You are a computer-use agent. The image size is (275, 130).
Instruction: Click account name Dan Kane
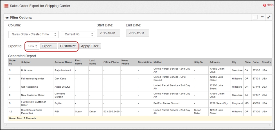60,79
